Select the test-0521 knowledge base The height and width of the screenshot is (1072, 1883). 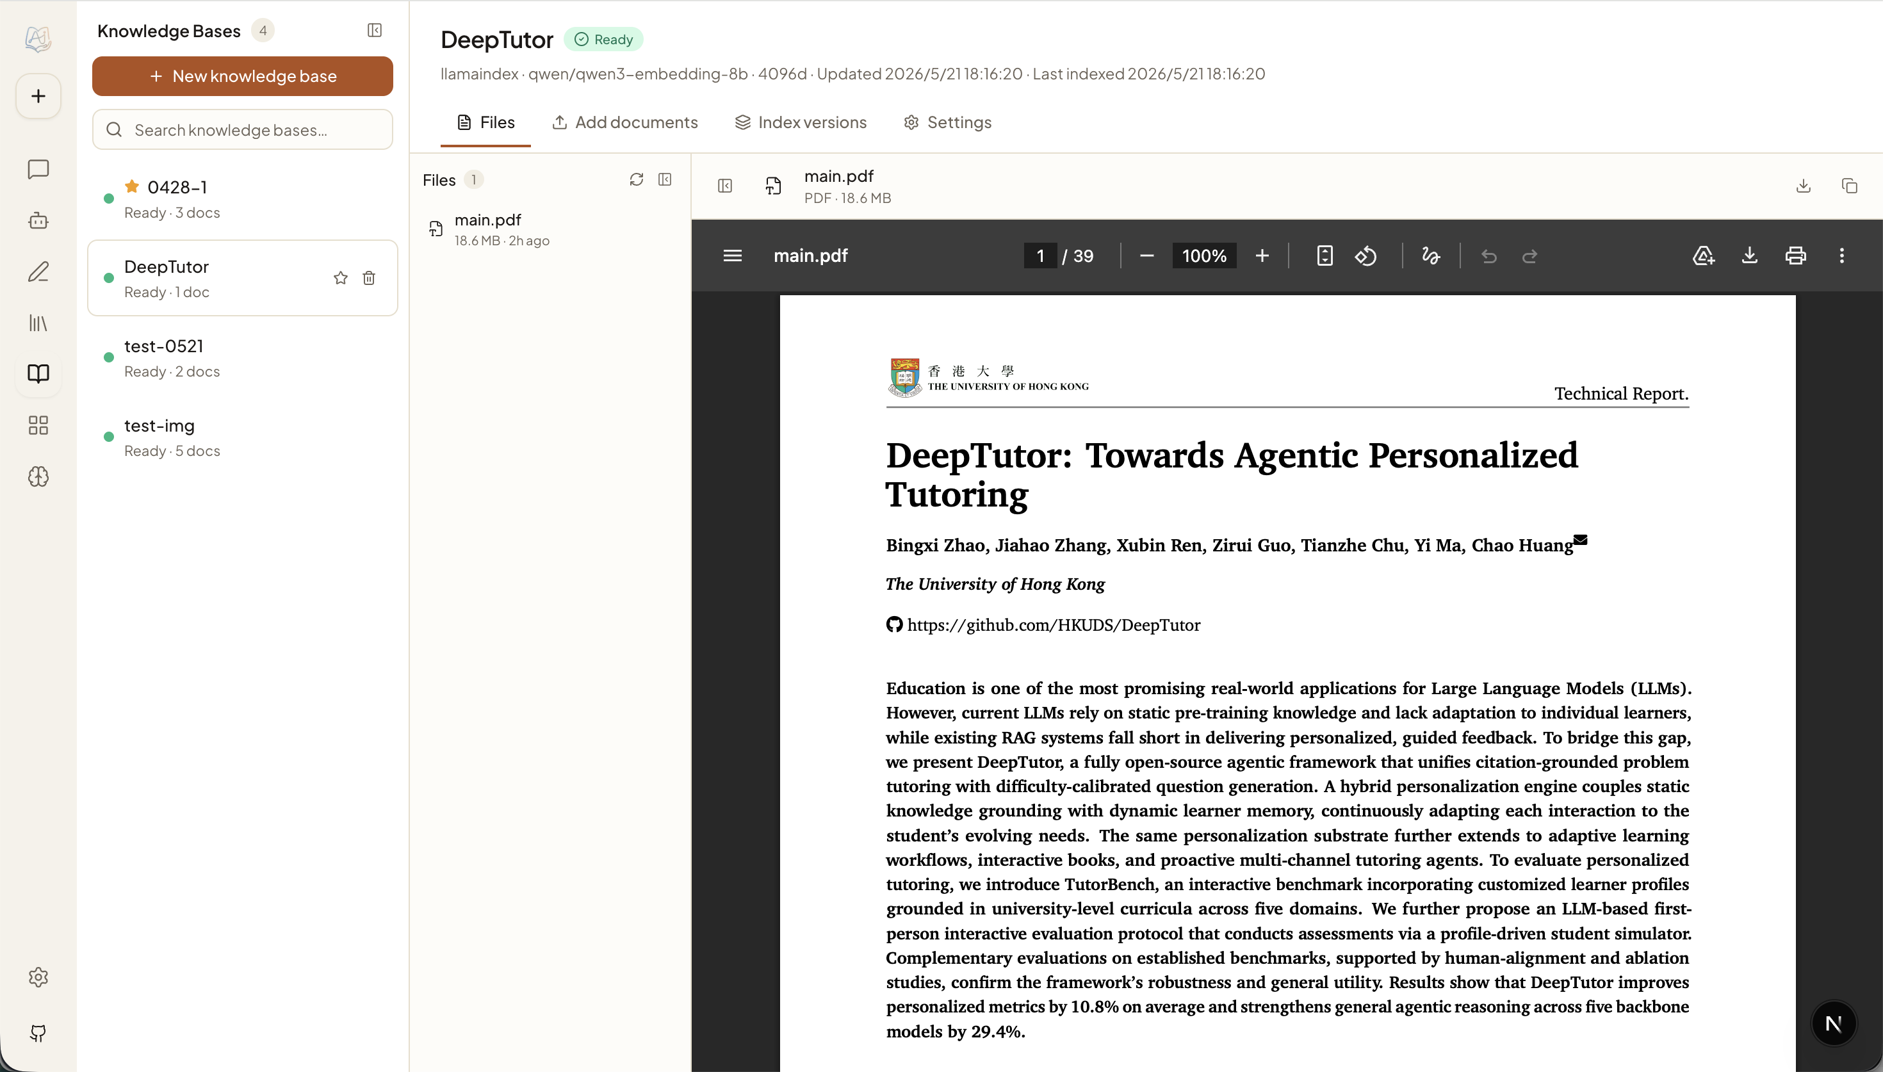242,358
